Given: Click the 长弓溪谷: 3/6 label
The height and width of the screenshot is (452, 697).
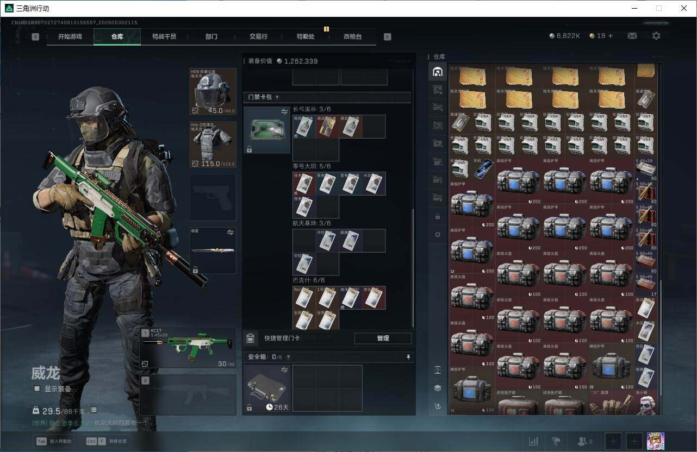Looking at the screenshot, I should (x=312, y=109).
